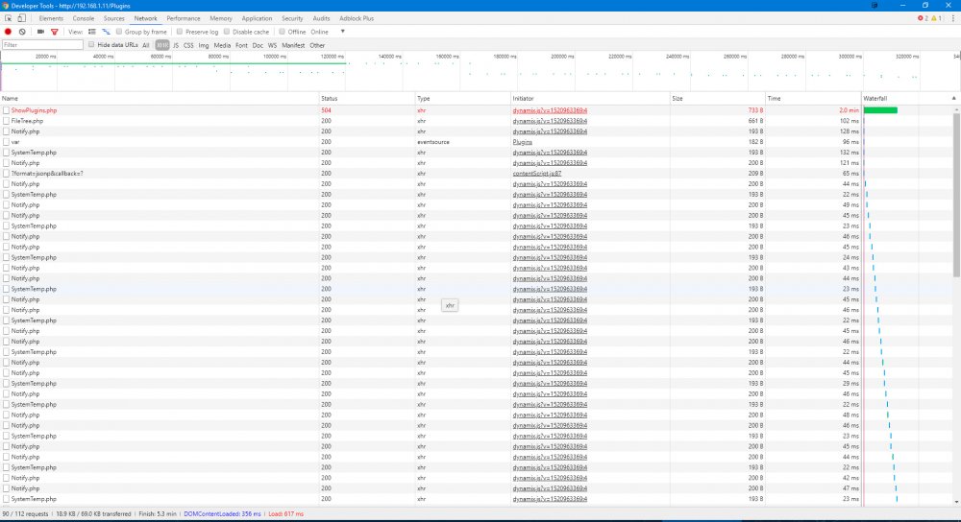Sort by the Size column header
Viewport: 961px width, 522px height.
click(x=717, y=99)
